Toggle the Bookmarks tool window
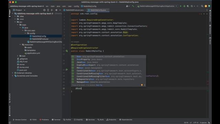 (x=10, y=111)
